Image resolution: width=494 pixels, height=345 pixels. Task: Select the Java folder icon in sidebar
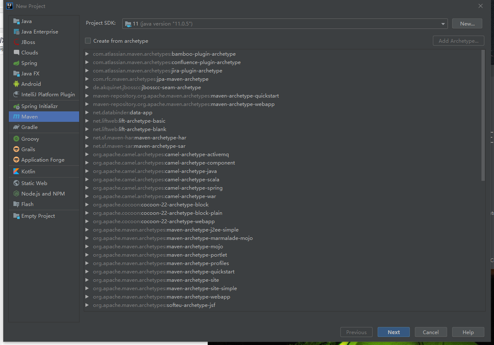[x=16, y=21]
